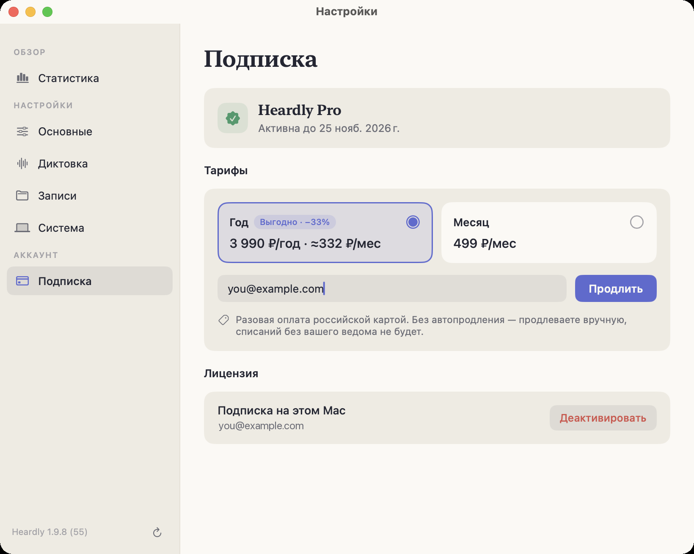Click the green zoom window button

pos(47,12)
